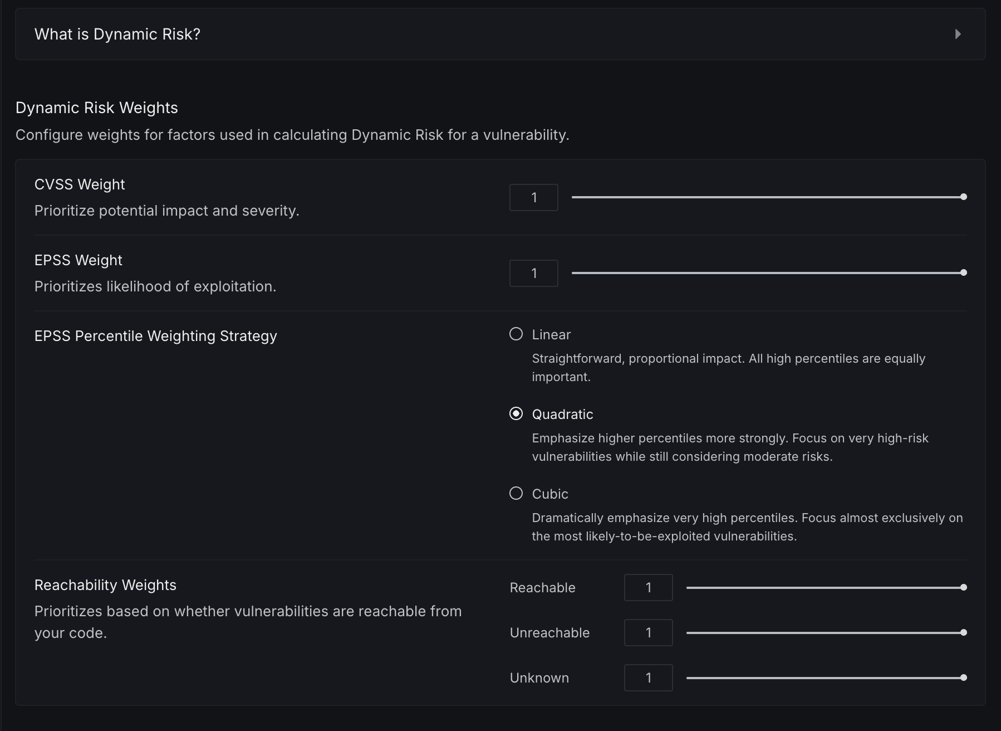Click the Reachable weight value field

point(648,587)
